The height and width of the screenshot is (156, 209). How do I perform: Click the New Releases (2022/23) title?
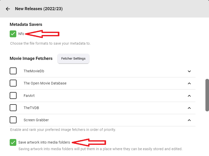[x=39, y=9]
